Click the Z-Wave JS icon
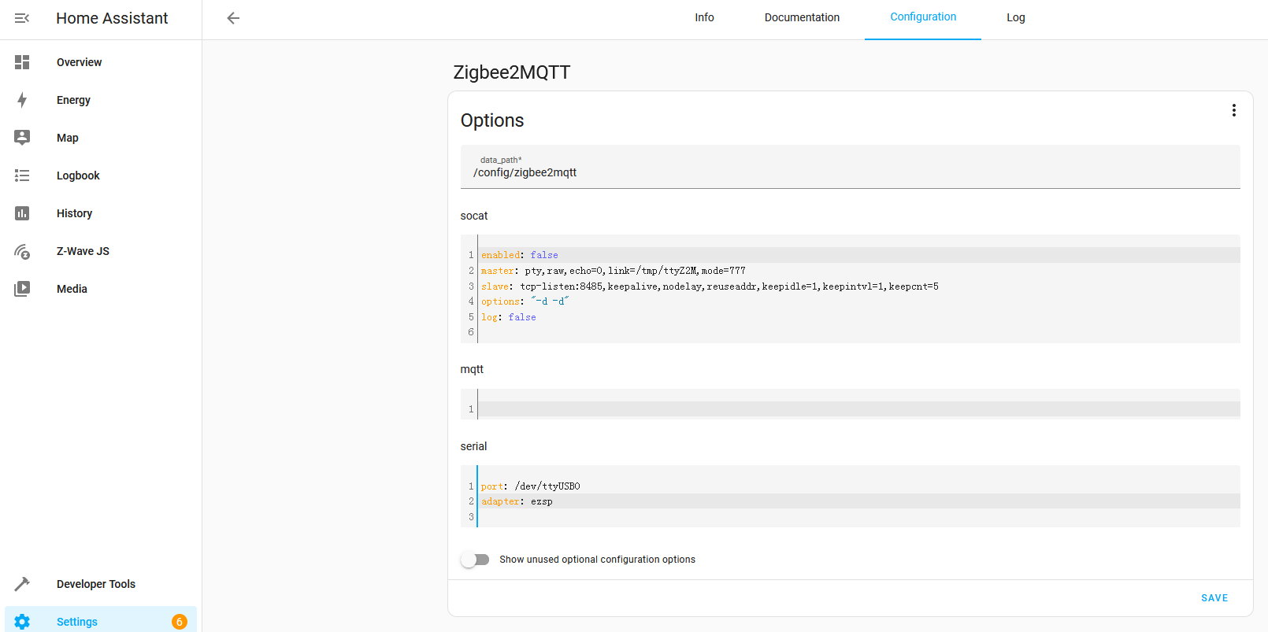 point(22,251)
